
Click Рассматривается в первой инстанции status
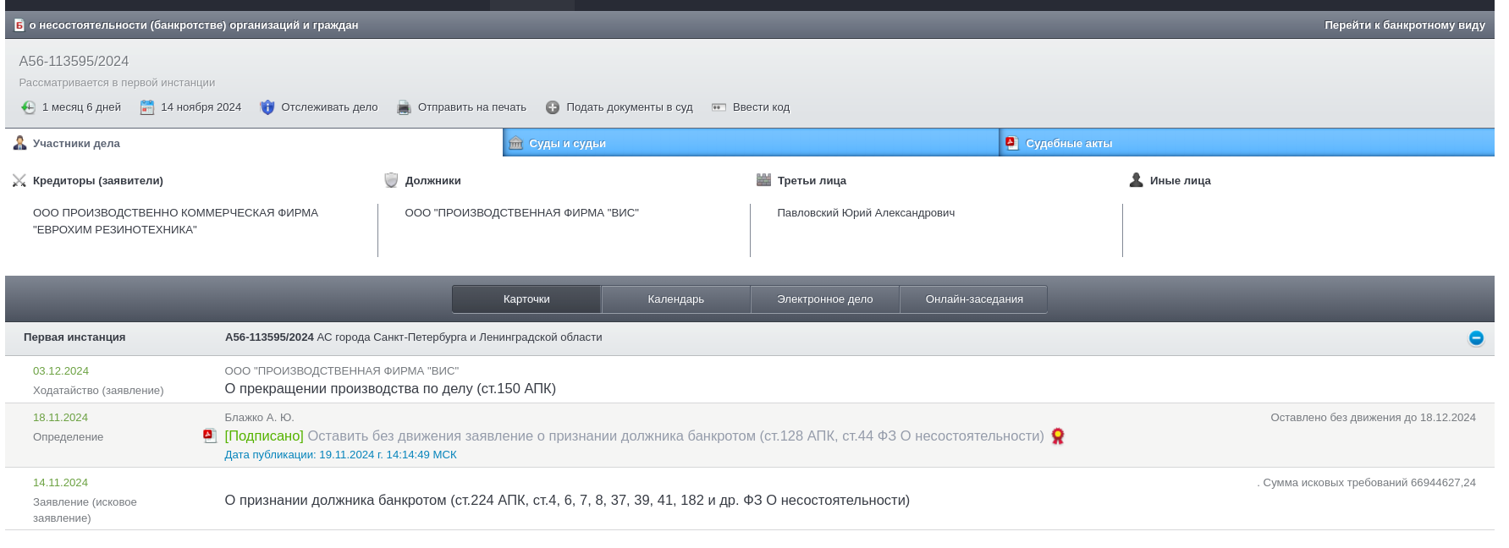[x=117, y=83]
